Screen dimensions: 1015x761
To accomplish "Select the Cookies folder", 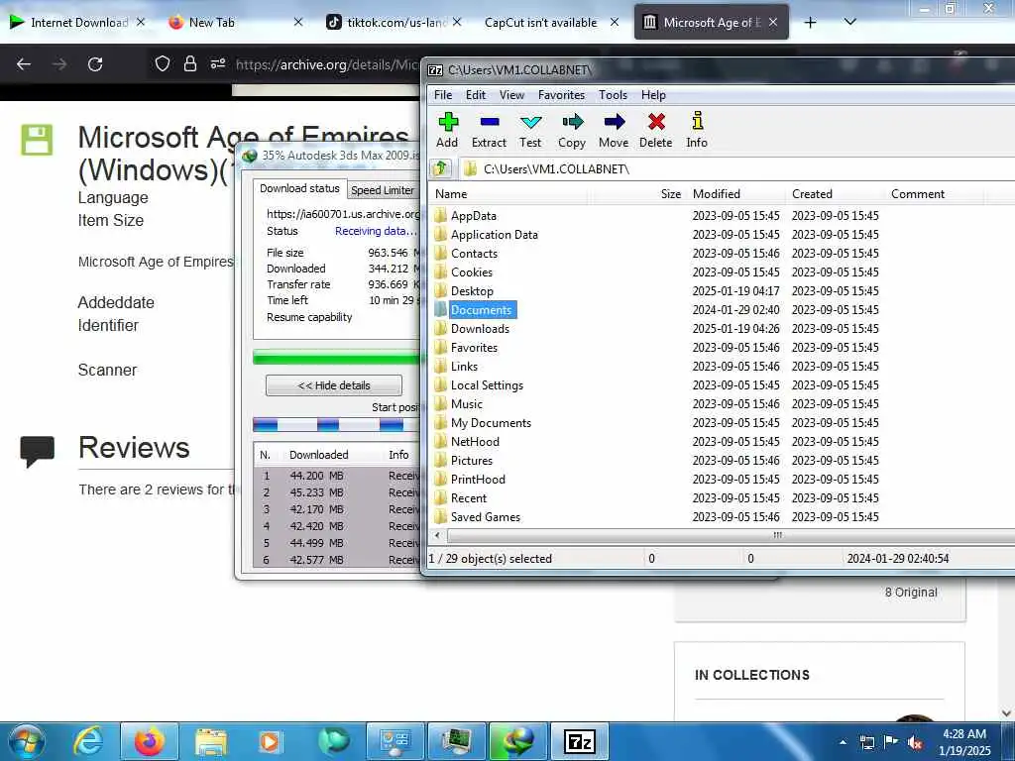I will 471,272.
